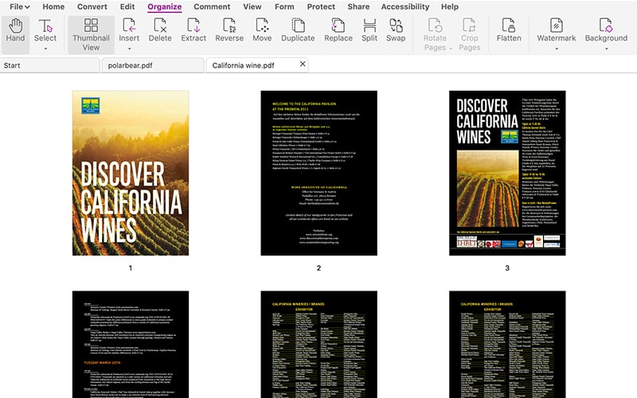Close the California wine.pdf tab
This screenshot has height=398, width=637.
click(x=303, y=64)
